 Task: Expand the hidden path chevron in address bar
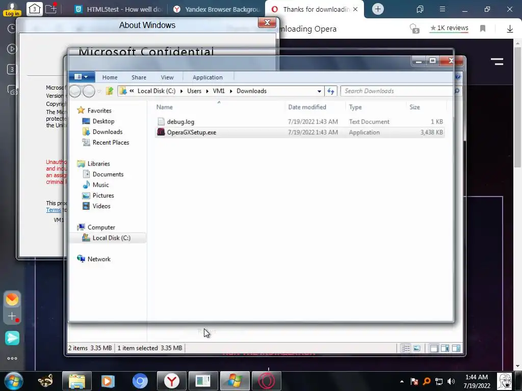132,91
